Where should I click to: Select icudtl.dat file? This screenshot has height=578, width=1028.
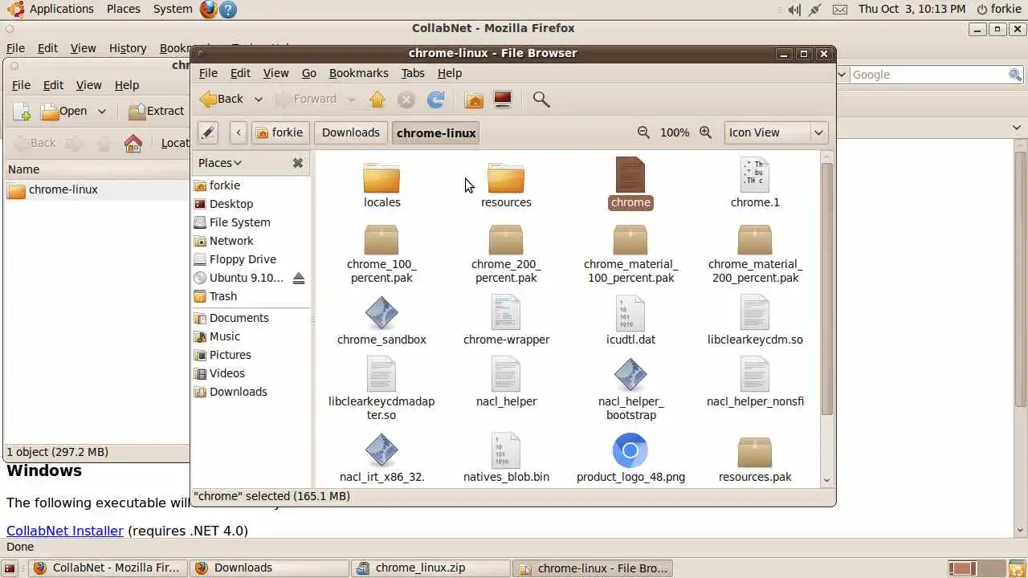[630, 320]
